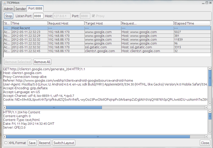Image resolution: width=213 pixels, height=148 pixels.
Task: Select the clients1.google.com connection row
Action: click(x=100, y=51)
